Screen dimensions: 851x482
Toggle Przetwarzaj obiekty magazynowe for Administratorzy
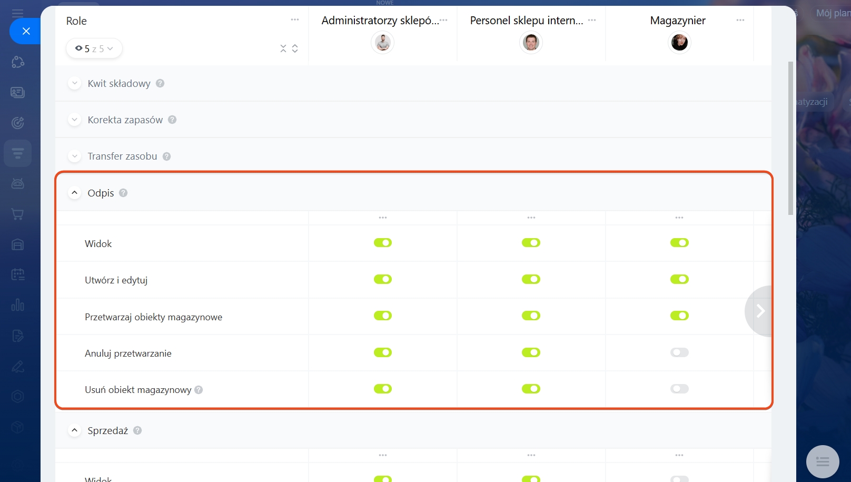[x=383, y=316]
